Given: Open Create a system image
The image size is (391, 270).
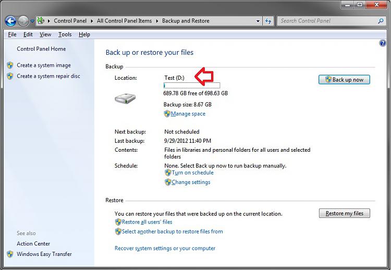Looking at the screenshot, I should [x=44, y=65].
